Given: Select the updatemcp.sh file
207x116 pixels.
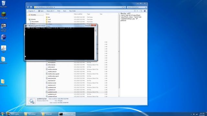Looking at the screenshot, I should click(x=52, y=94).
